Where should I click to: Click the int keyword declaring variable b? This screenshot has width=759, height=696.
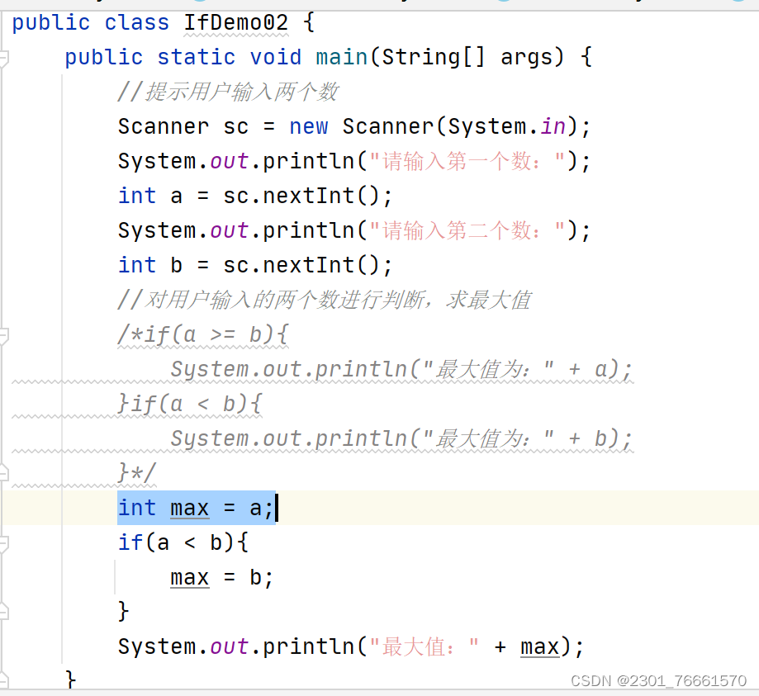(137, 264)
